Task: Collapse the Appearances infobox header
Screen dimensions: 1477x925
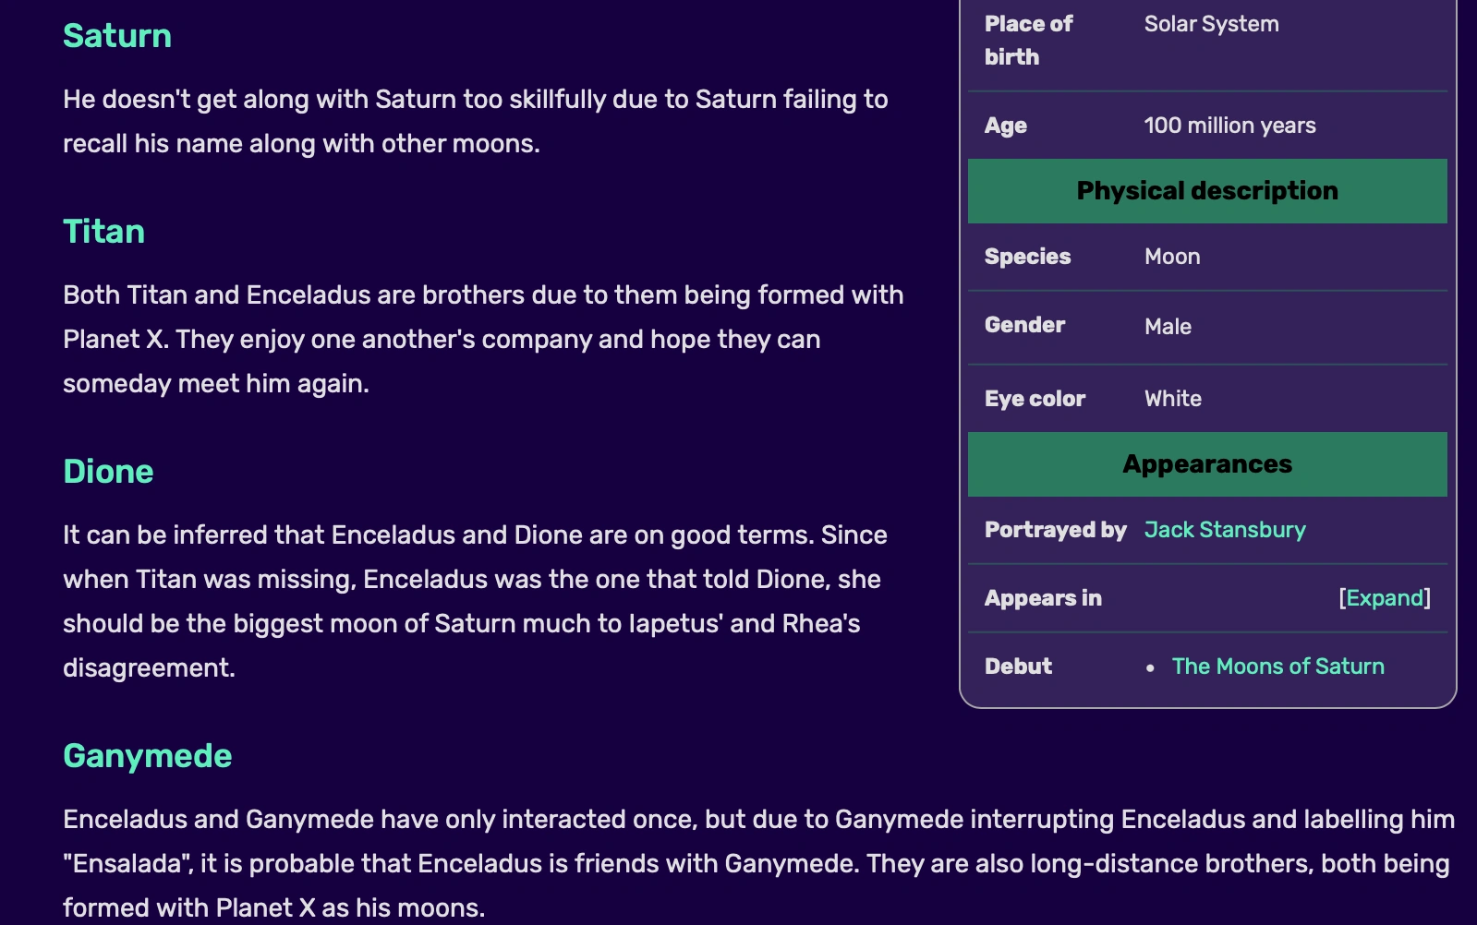Action: pyautogui.click(x=1206, y=464)
